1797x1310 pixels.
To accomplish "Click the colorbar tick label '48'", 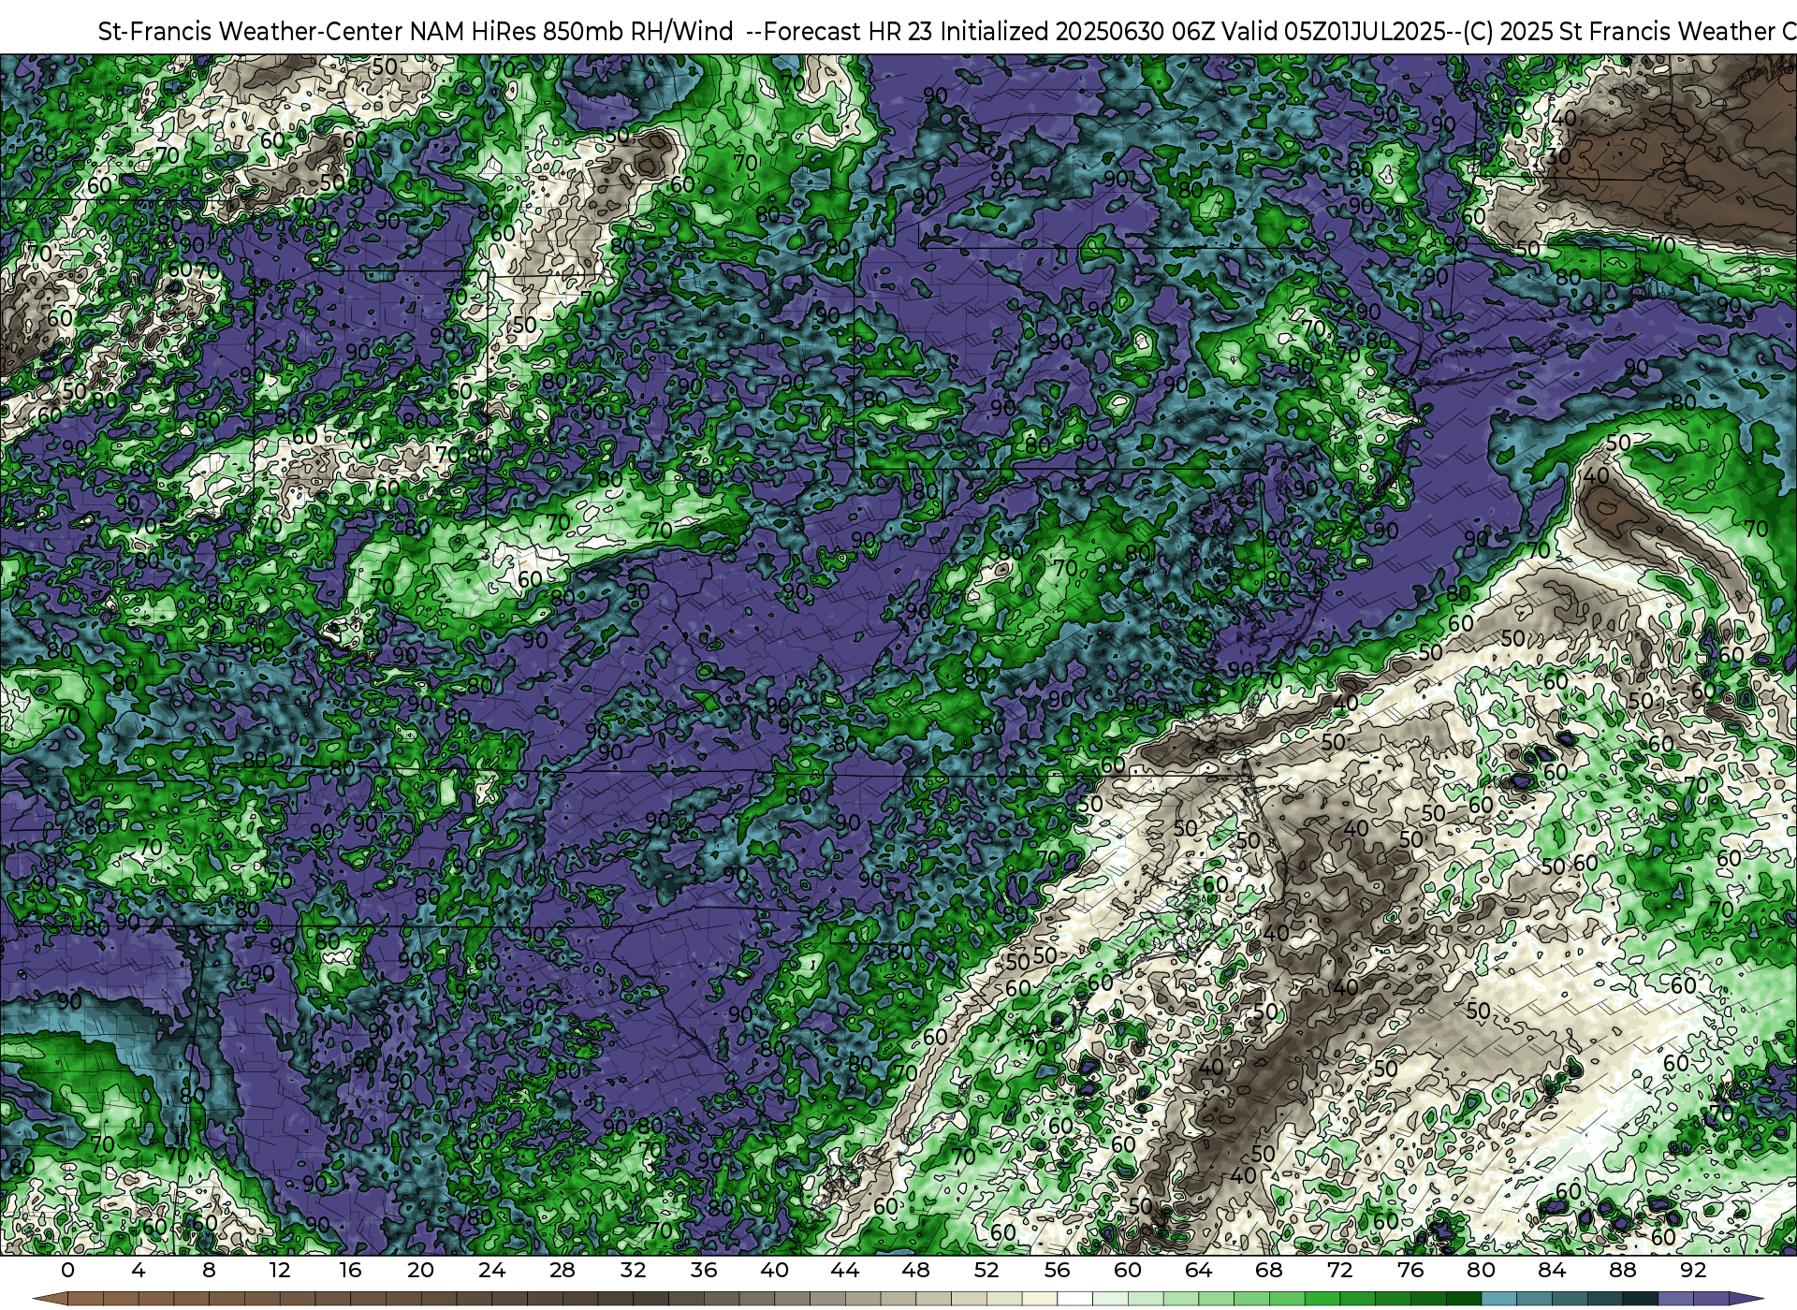I will click(x=915, y=1271).
